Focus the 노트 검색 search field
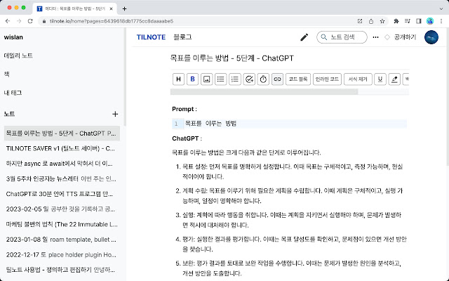Viewport: 449px width, 281px height. point(342,37)
